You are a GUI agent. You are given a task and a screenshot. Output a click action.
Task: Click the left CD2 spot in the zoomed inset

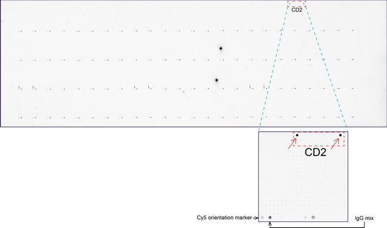click(297, 135)
